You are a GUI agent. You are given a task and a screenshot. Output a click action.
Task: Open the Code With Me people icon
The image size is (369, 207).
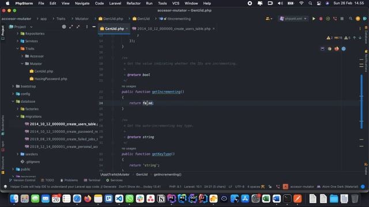tap(269, 18)
